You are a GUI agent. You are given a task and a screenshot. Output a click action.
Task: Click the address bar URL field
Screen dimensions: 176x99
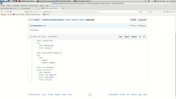tap(87, 12)
